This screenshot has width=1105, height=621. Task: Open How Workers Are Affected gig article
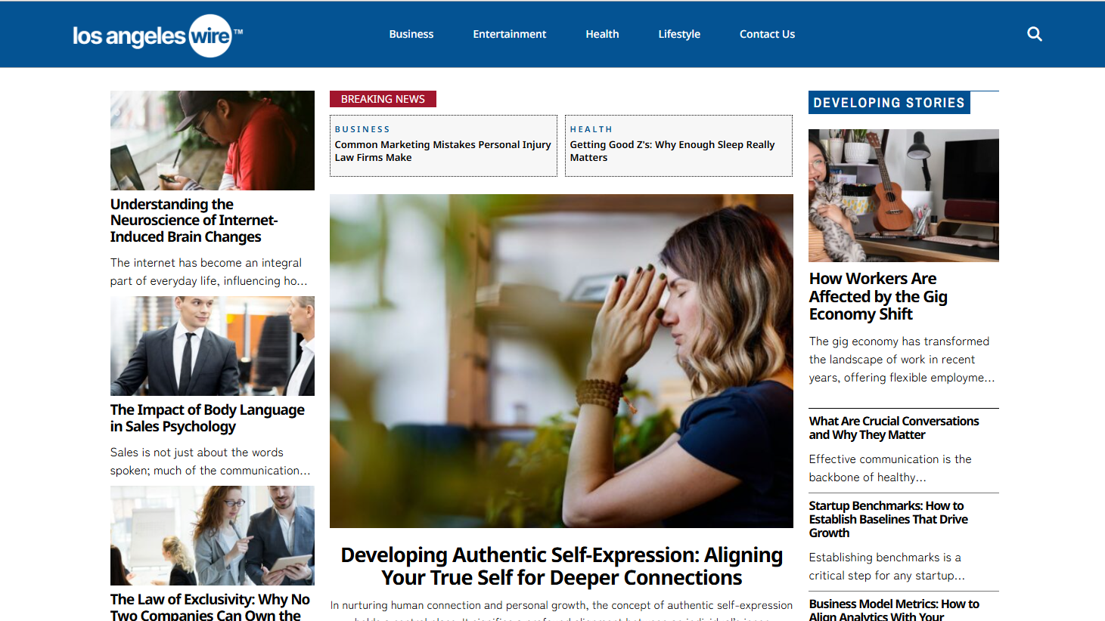878,297
